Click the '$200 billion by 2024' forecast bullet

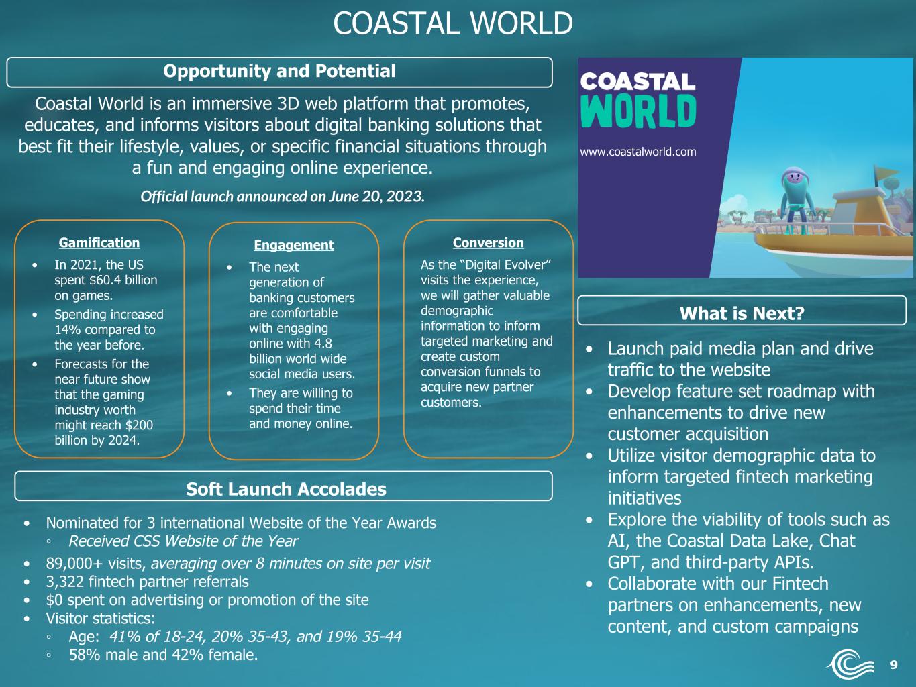pyautogui.click(x=103, y=402)
